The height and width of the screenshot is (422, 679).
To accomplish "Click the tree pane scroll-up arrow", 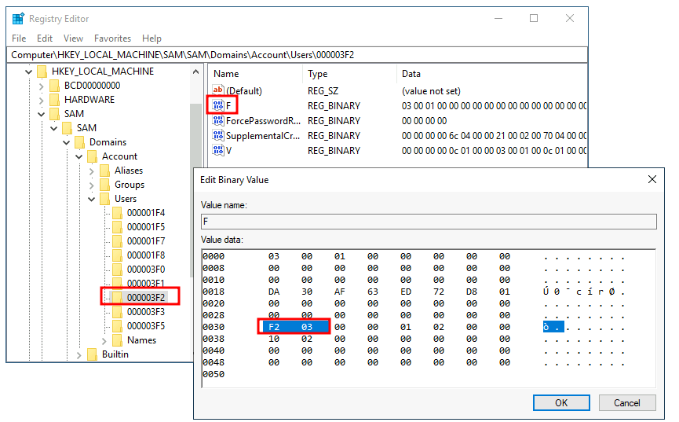I will [195, 72].
